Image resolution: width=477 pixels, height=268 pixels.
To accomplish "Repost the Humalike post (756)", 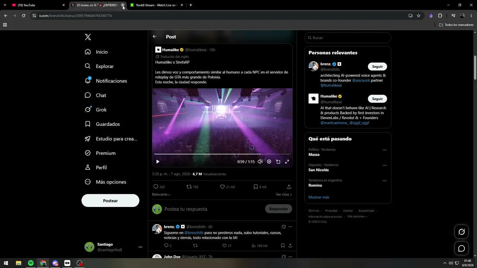I will (x=192, y=187).
